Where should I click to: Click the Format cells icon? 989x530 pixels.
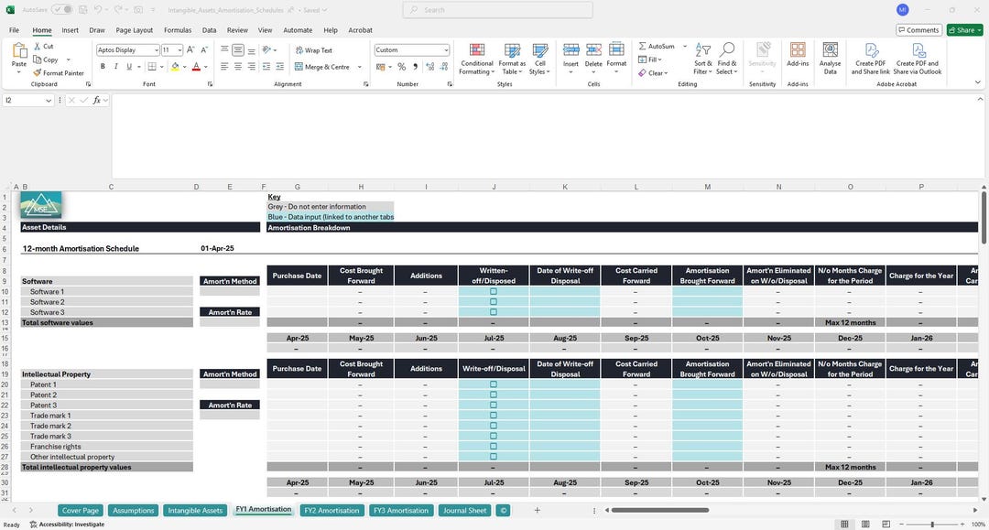616,50
